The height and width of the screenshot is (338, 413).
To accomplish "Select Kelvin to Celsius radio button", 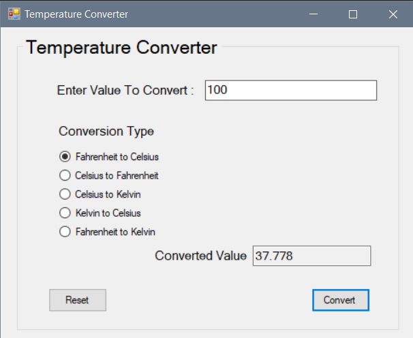I will point(100,213).
